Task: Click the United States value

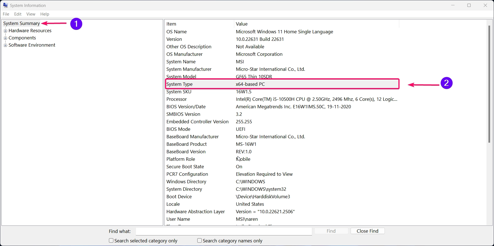Action: tap(250, 204)
